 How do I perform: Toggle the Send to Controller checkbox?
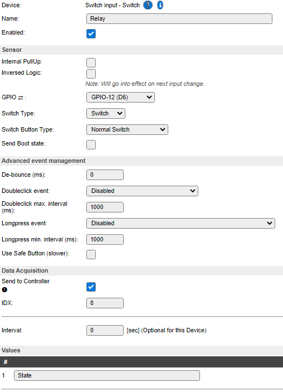click(91, 287)
